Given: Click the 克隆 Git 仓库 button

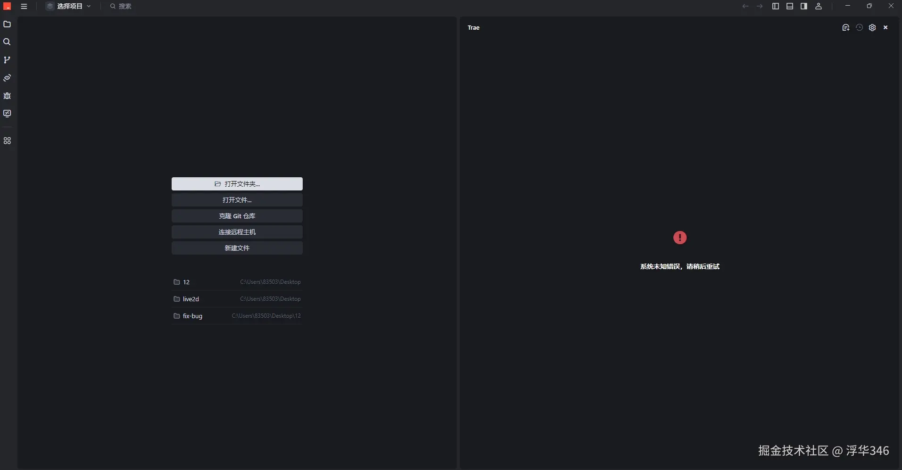Looking at the screenshot, I should tap(237, 216).
